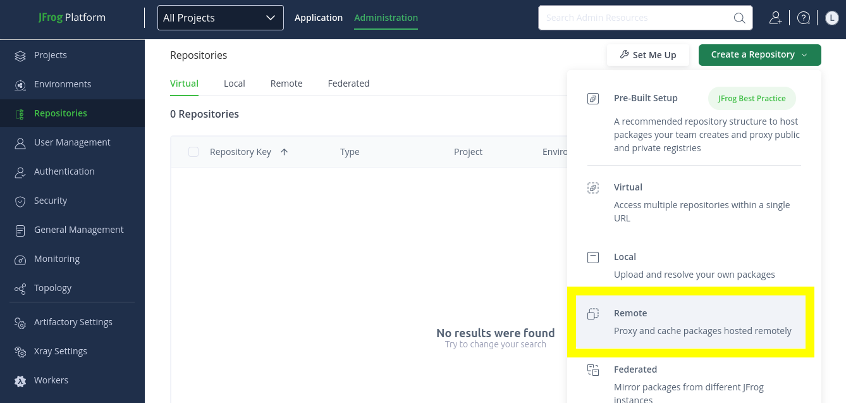
Task: Click the user profile icon near search
Action: coord(776,18)
